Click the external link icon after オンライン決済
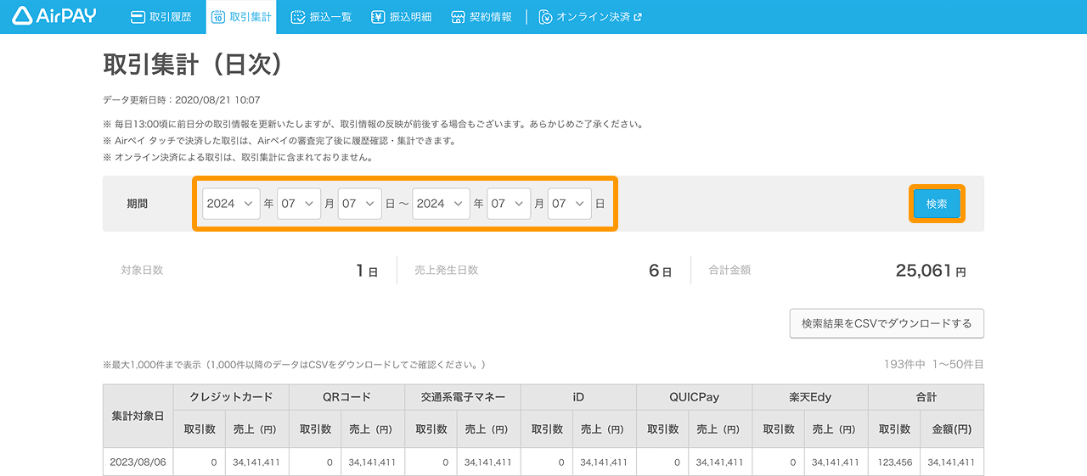 pyautogui.click(x=638, y=17)
